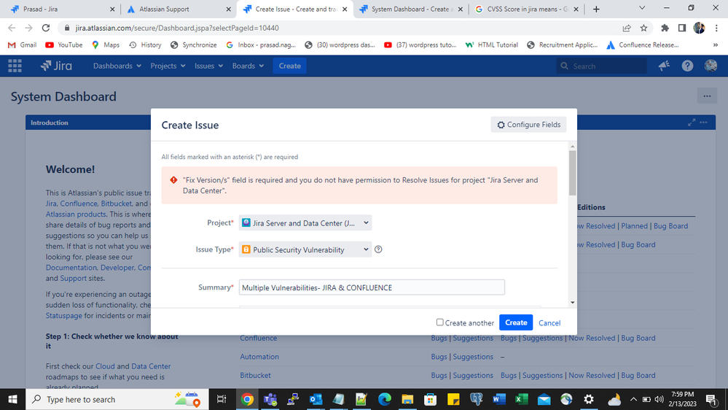Open Microsoft Edge from the taskbar
This screenshot has height=410, width=728.
385,399
